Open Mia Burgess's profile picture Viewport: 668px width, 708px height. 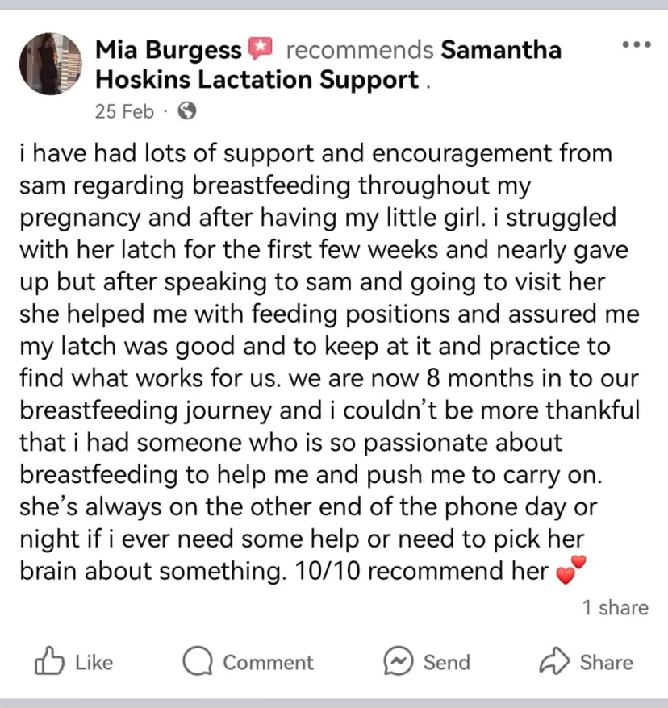click(51, 64)
